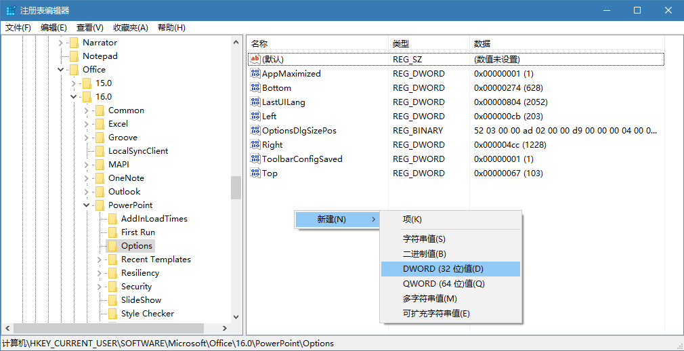The height and width of the screenshot is (351, 684).
Task: Open the 查看(V) menu
Action: coord(90,28)
